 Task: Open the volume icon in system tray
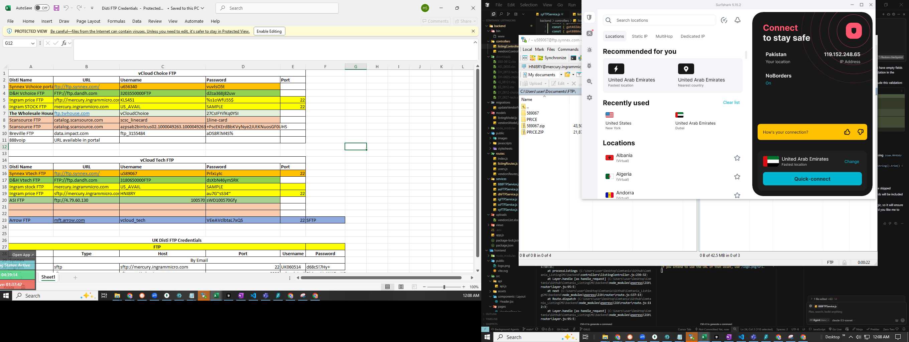pyautogui.click(x=858, y=337)
